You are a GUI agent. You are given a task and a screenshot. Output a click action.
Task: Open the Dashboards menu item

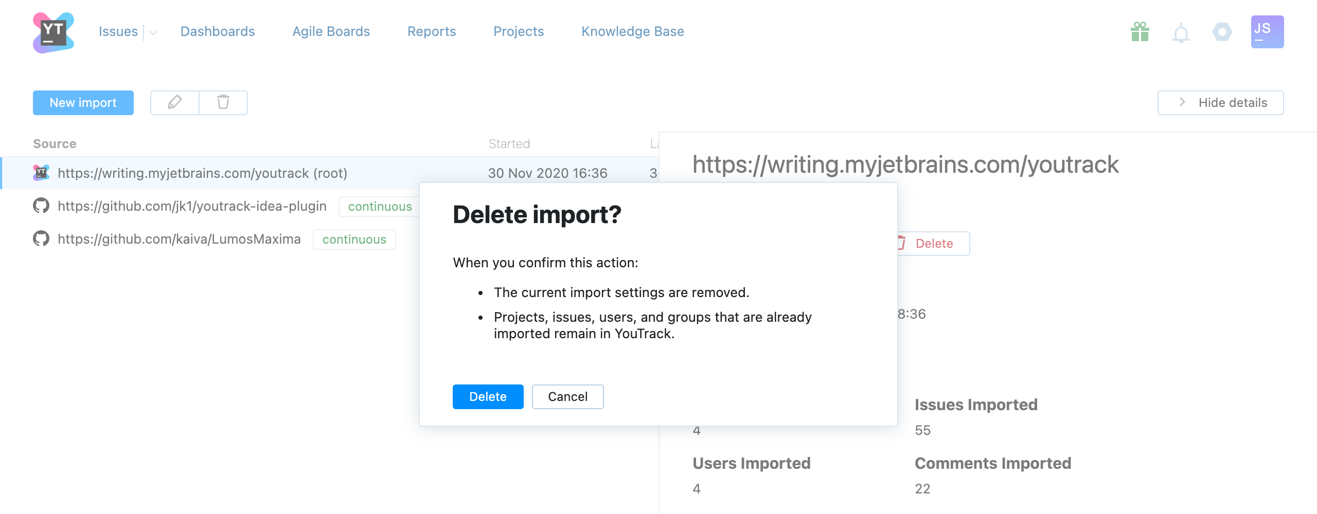(218, 32)
